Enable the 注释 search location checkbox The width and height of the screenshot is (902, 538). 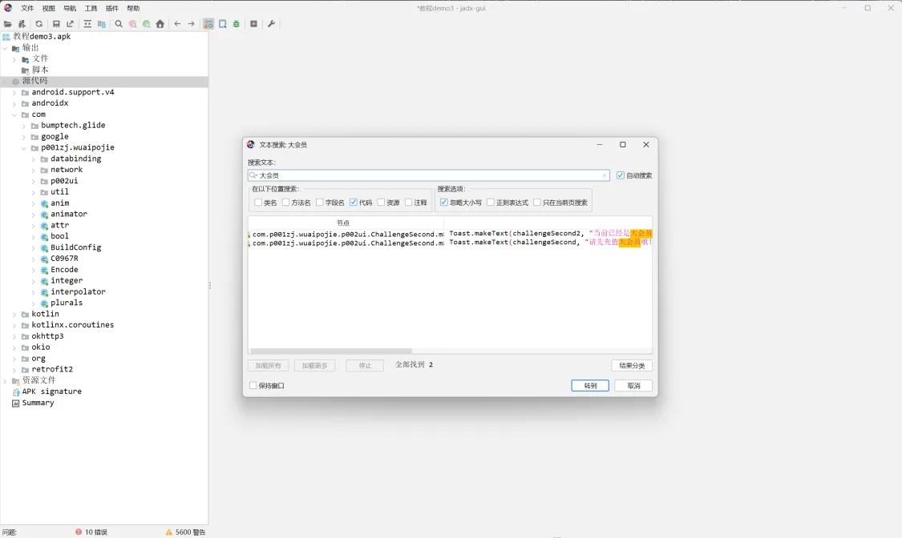pyautogui.click(x=408, y=202)
